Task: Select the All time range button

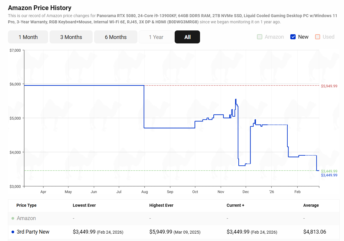Action: coord(187,37)
